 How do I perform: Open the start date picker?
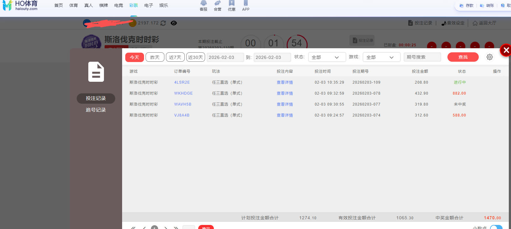click(225, 57)
